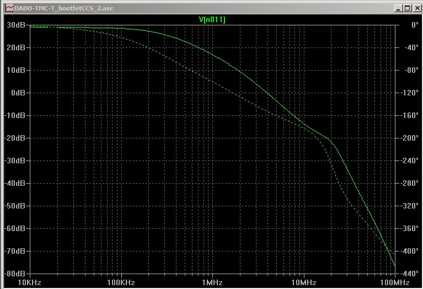The width and height of the screenshot is (423, 289).
Task: Maximize the plot window
Action: click(x=408, y=8)
